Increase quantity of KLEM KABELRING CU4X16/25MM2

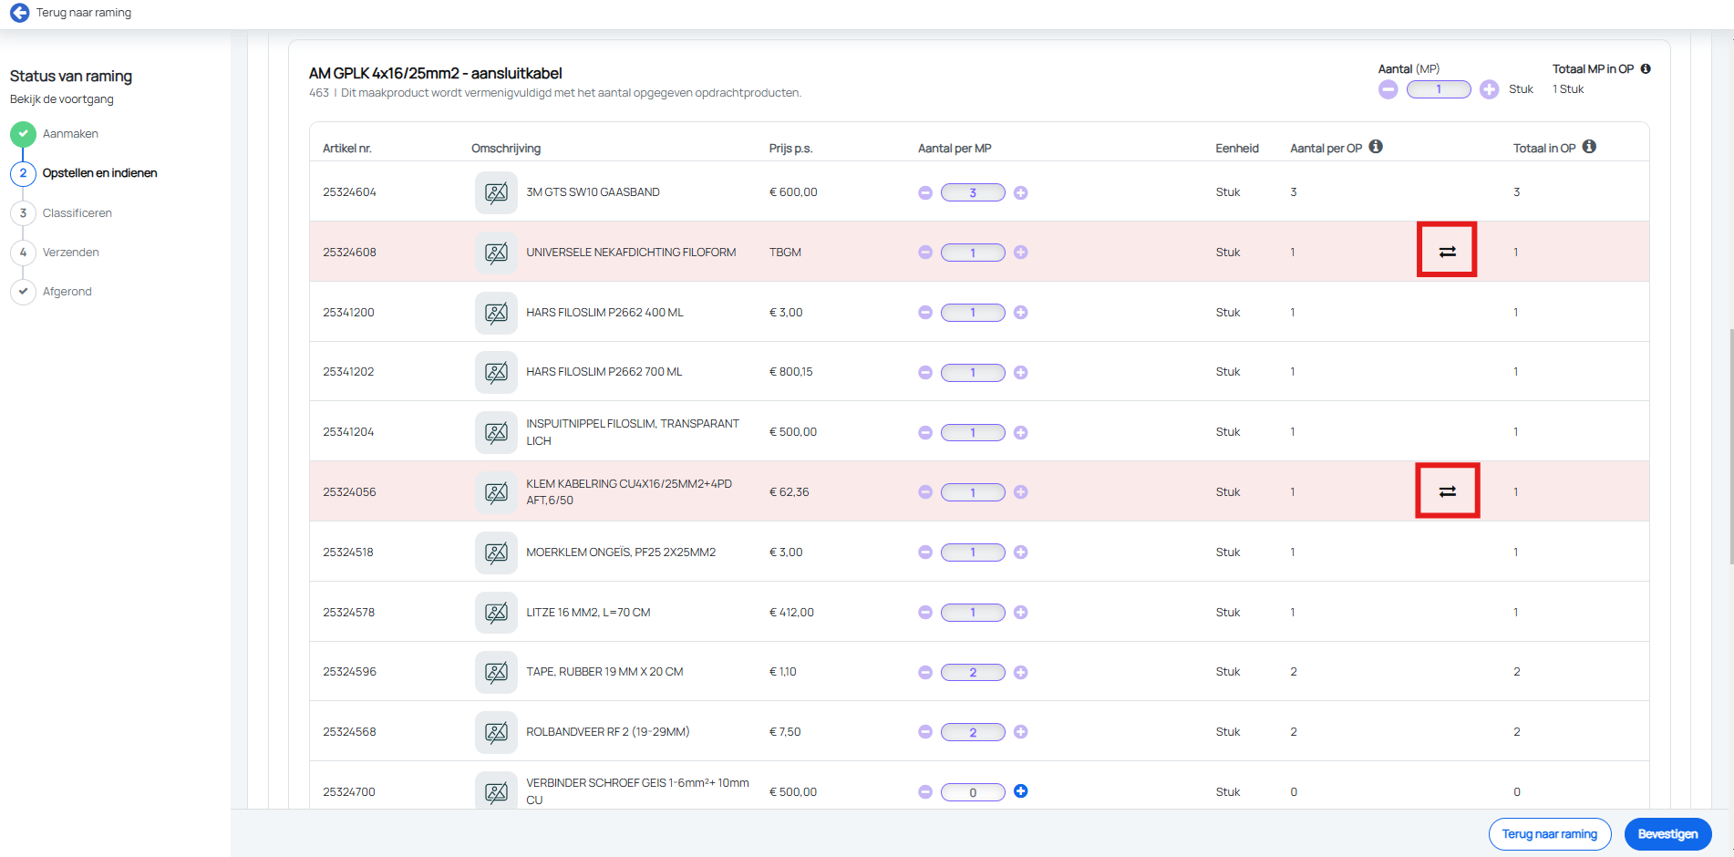tap(1021, 492)
